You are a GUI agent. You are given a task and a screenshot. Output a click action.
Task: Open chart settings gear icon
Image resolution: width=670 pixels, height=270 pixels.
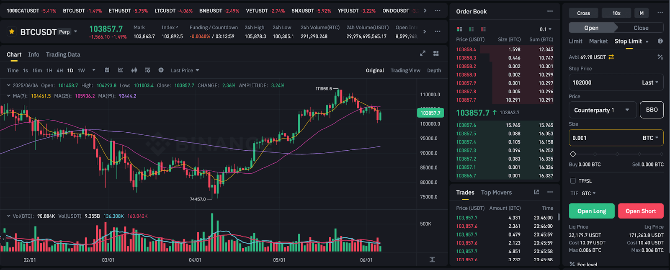click(x=161, y=70)
